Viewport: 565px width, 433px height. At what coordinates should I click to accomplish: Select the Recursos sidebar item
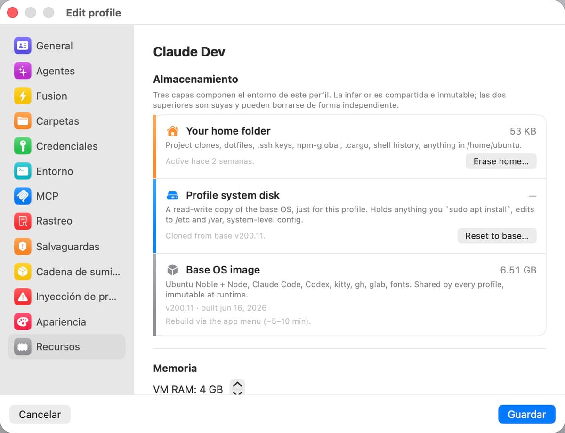point(67,347)
